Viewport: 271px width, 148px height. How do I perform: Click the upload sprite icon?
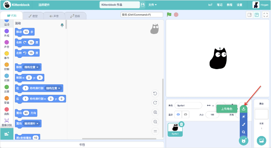coord(243,108)
